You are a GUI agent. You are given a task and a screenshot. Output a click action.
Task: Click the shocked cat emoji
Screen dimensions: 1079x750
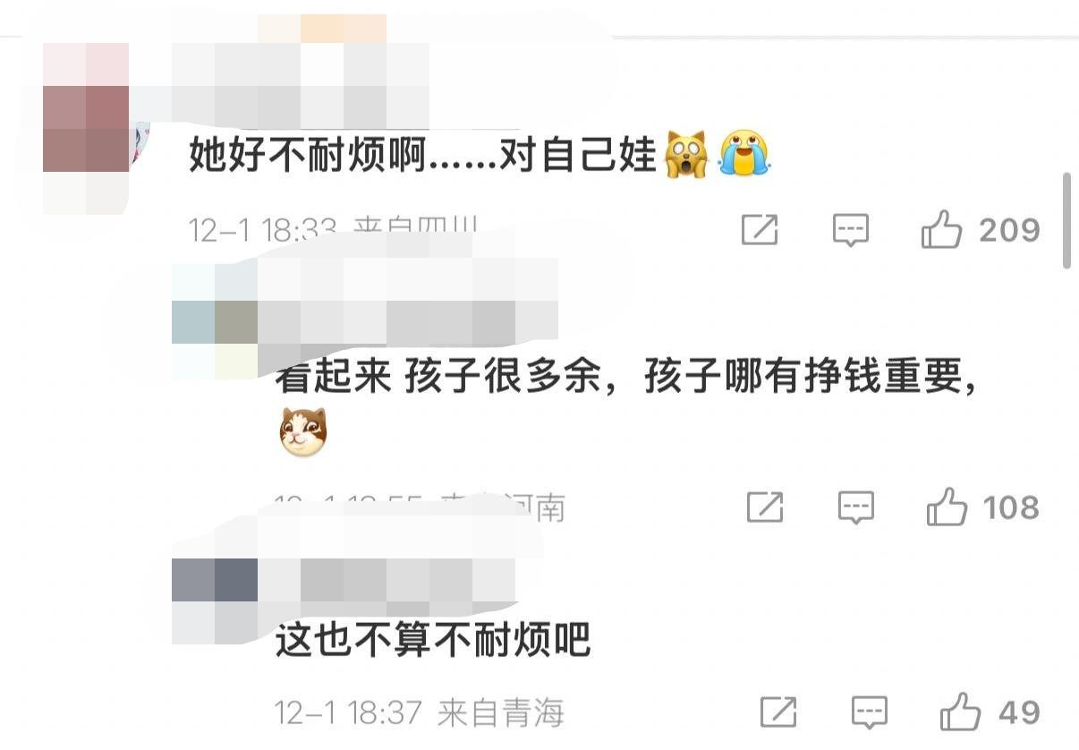tap(686, 154)
